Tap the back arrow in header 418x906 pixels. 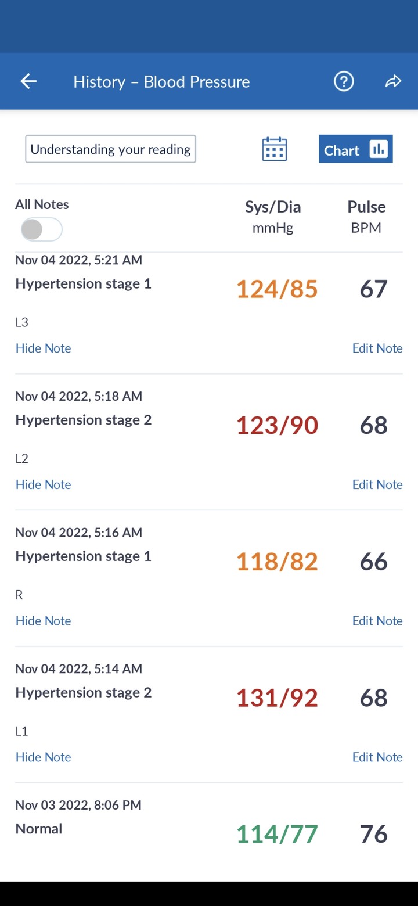[x=28, y=81]
